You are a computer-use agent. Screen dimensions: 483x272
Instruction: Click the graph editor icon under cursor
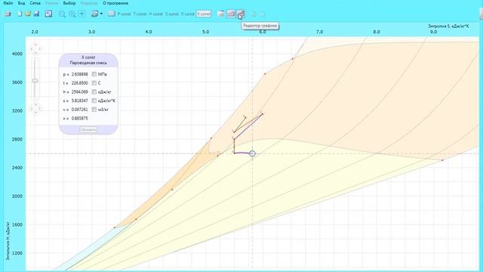point(241,14)
